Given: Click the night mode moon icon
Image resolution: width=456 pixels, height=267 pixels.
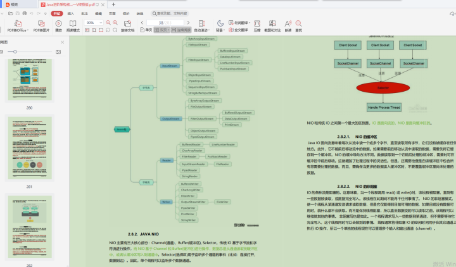Looking at the screenshot, I should (x=220, y=23).
